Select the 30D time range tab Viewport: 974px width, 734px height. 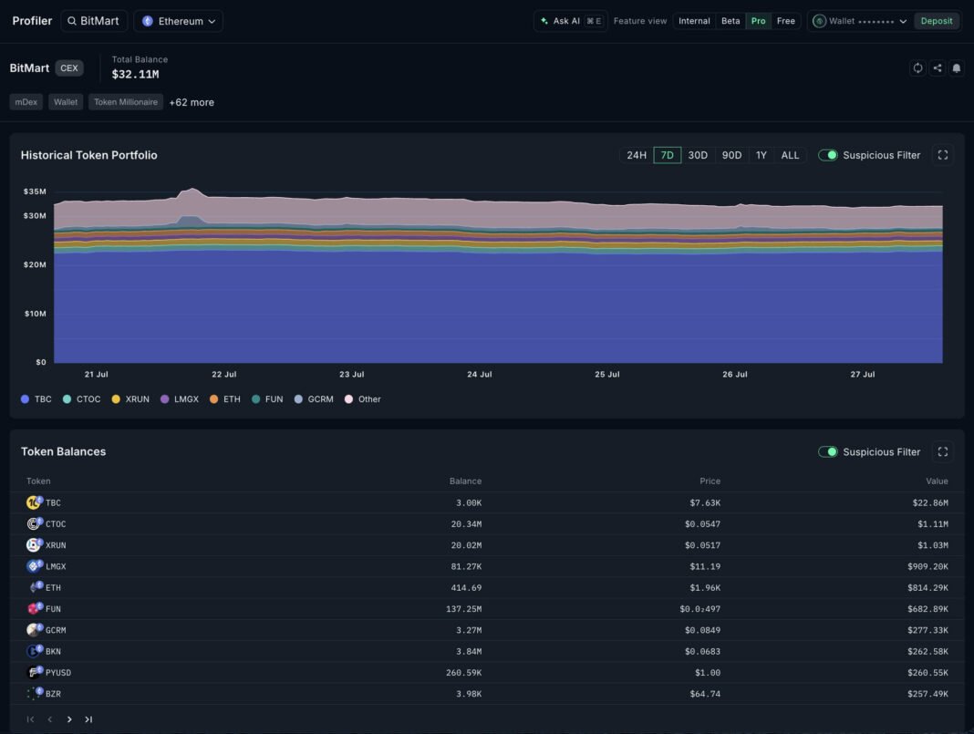(698, 155)
